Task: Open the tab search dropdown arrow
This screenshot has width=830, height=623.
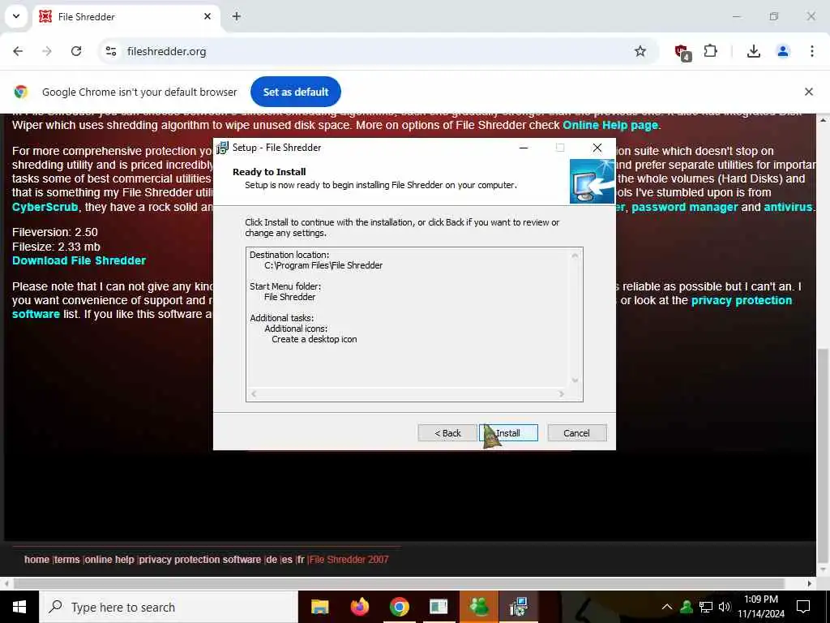Action: point(16,16)
